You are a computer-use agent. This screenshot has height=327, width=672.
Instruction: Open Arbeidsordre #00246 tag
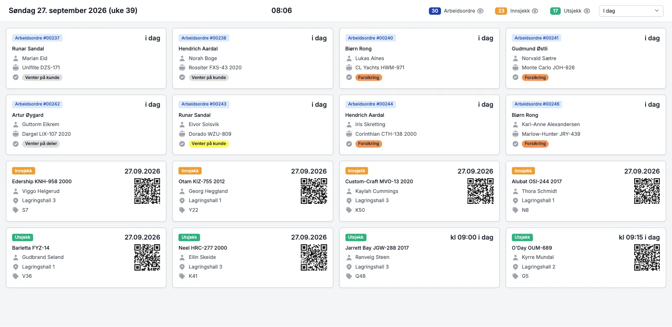pos(537,104)
